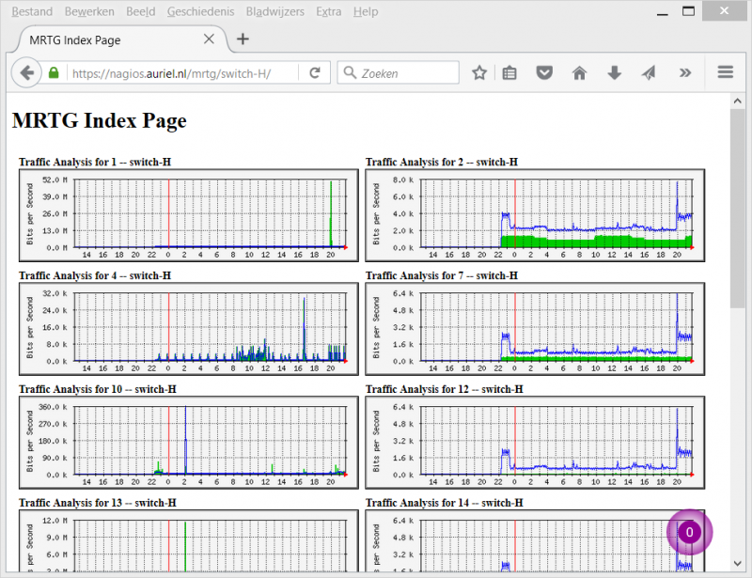Open the Traffic Analysis for 1 graph
The width and height of the screenshot is (752, 578).
(189, 215)
